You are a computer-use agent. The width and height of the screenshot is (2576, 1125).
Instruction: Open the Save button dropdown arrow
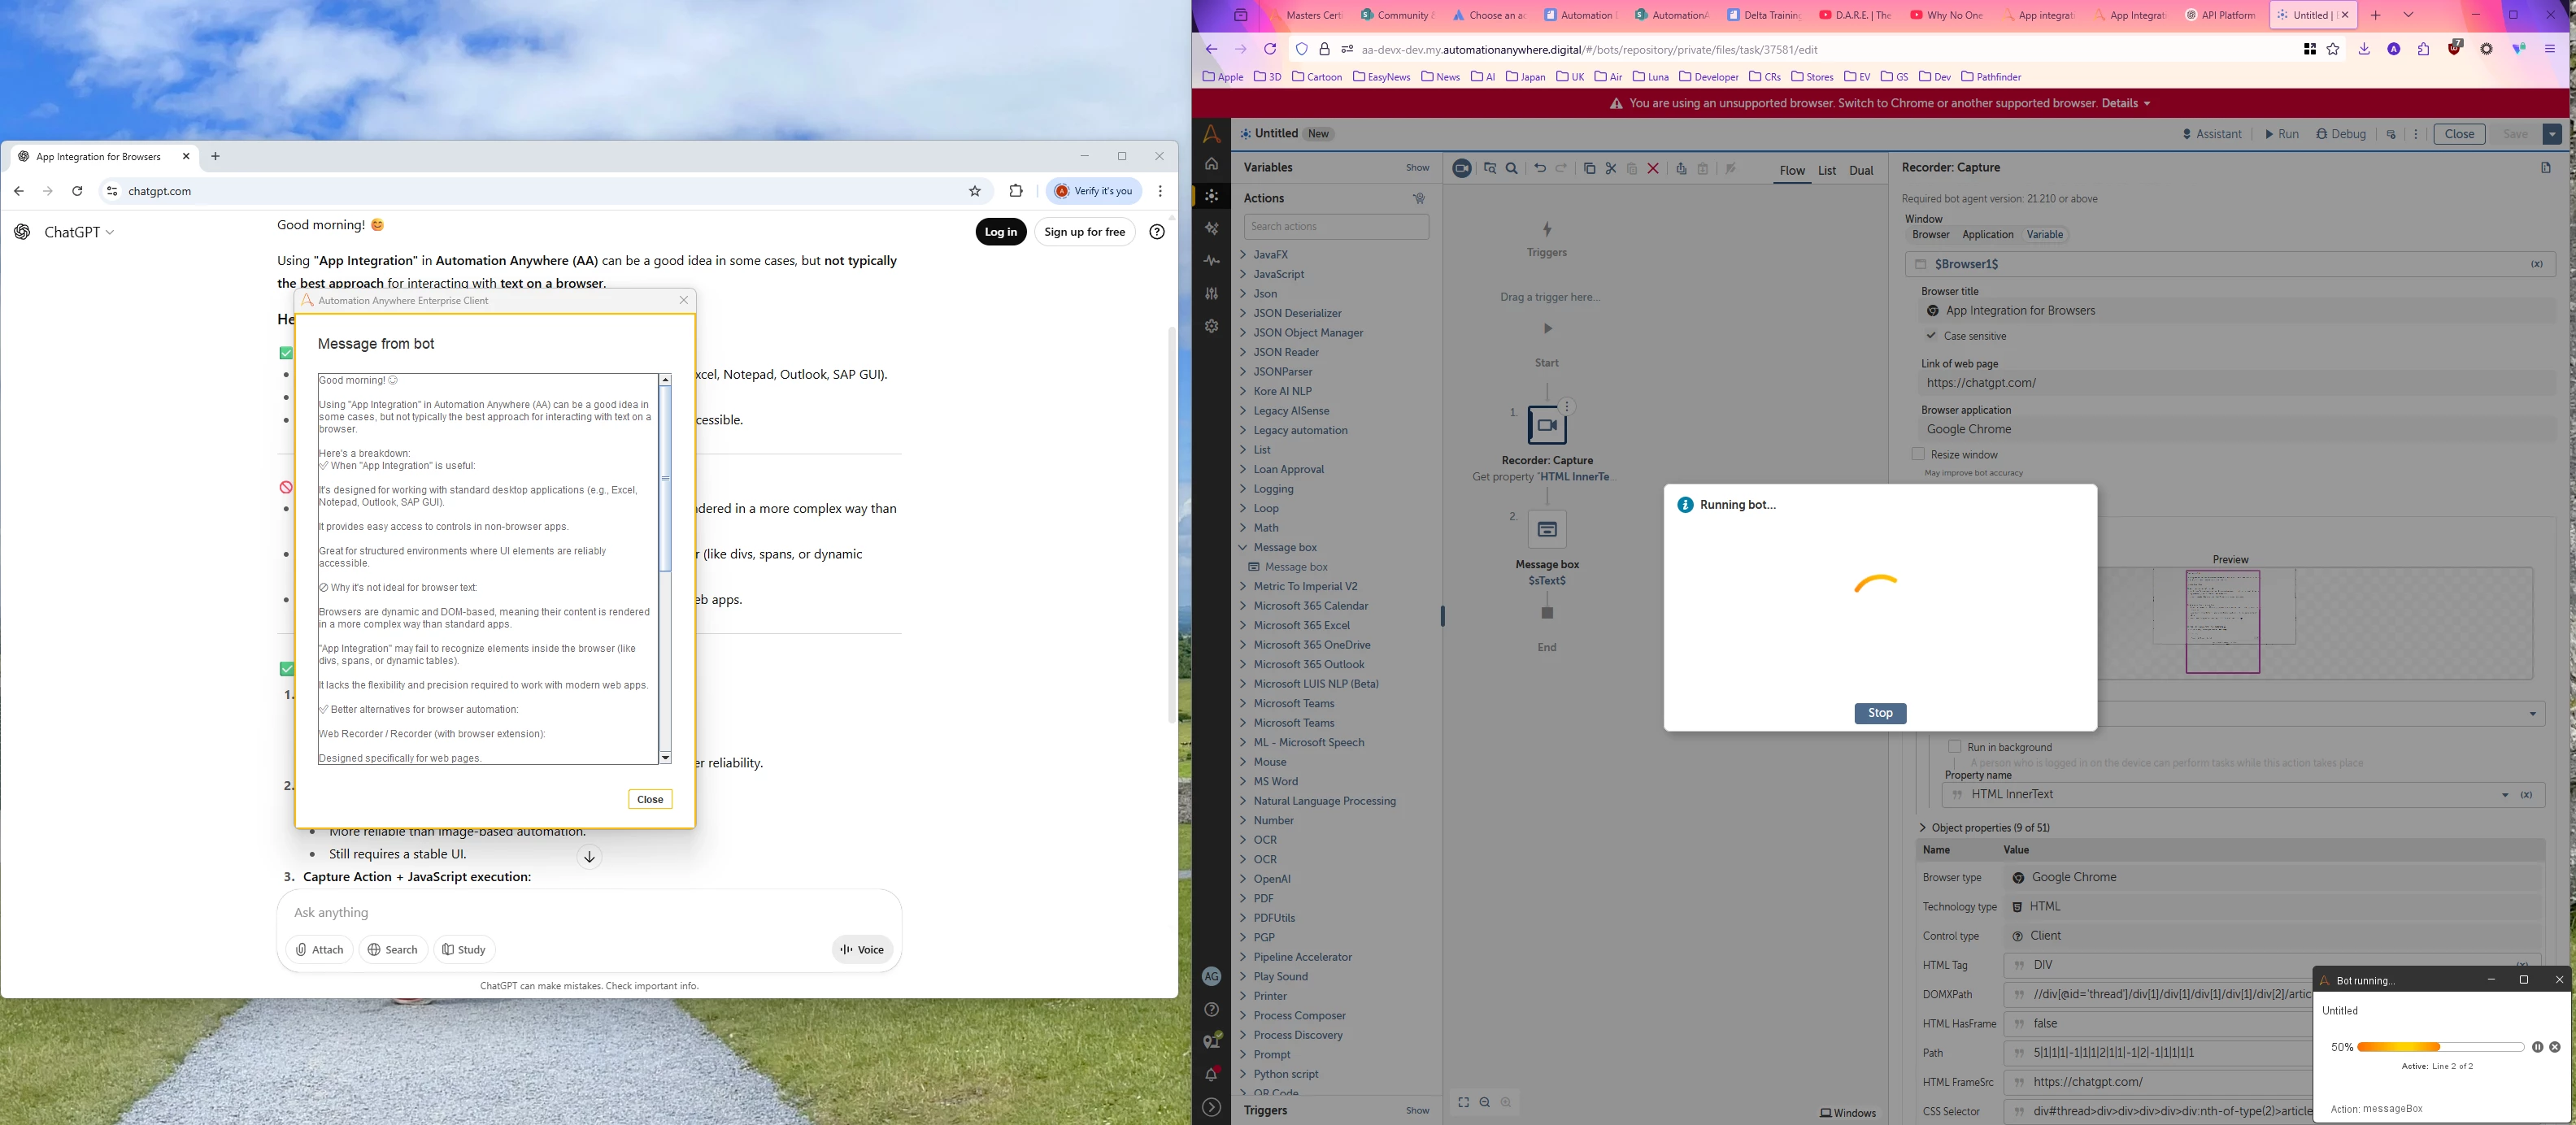2552,134
